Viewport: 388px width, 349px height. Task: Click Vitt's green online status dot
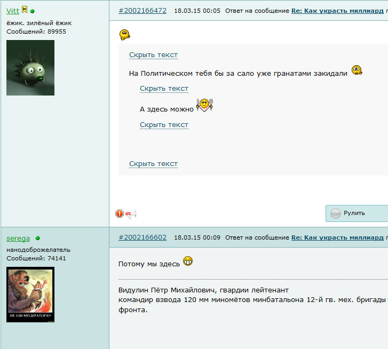[32, 11]
